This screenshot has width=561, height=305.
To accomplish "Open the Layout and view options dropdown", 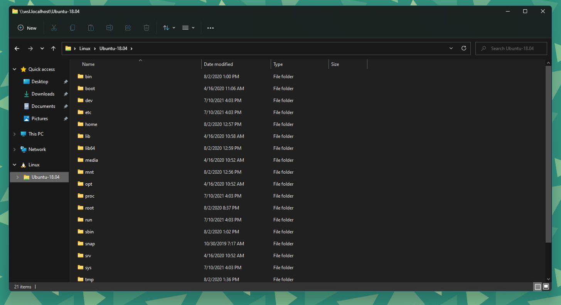I will coord(189,28).
